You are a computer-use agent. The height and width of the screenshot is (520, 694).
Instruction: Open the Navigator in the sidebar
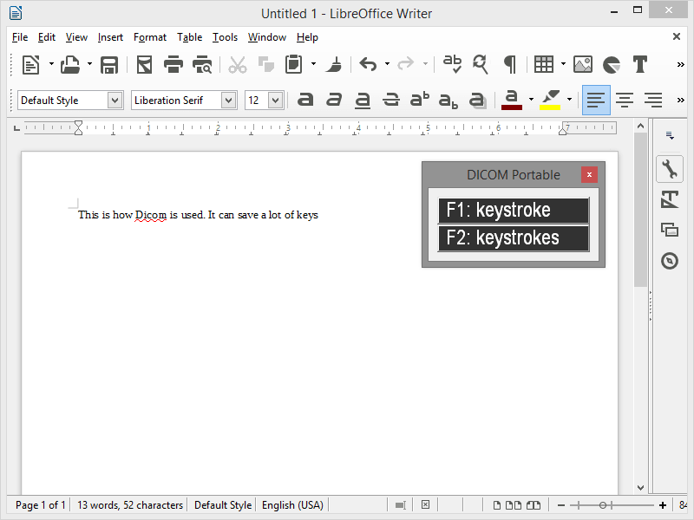click(669, 261)
